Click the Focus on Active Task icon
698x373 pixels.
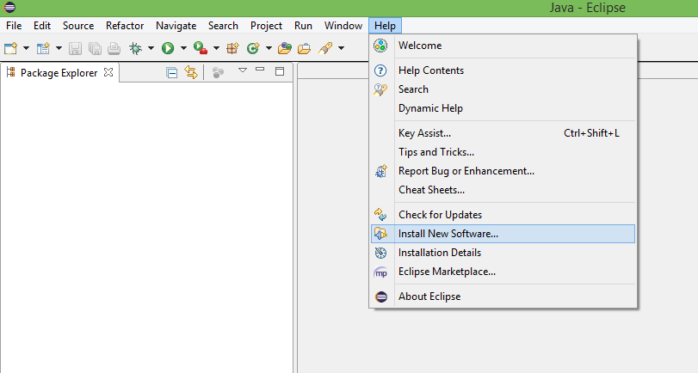pos(218,72)
